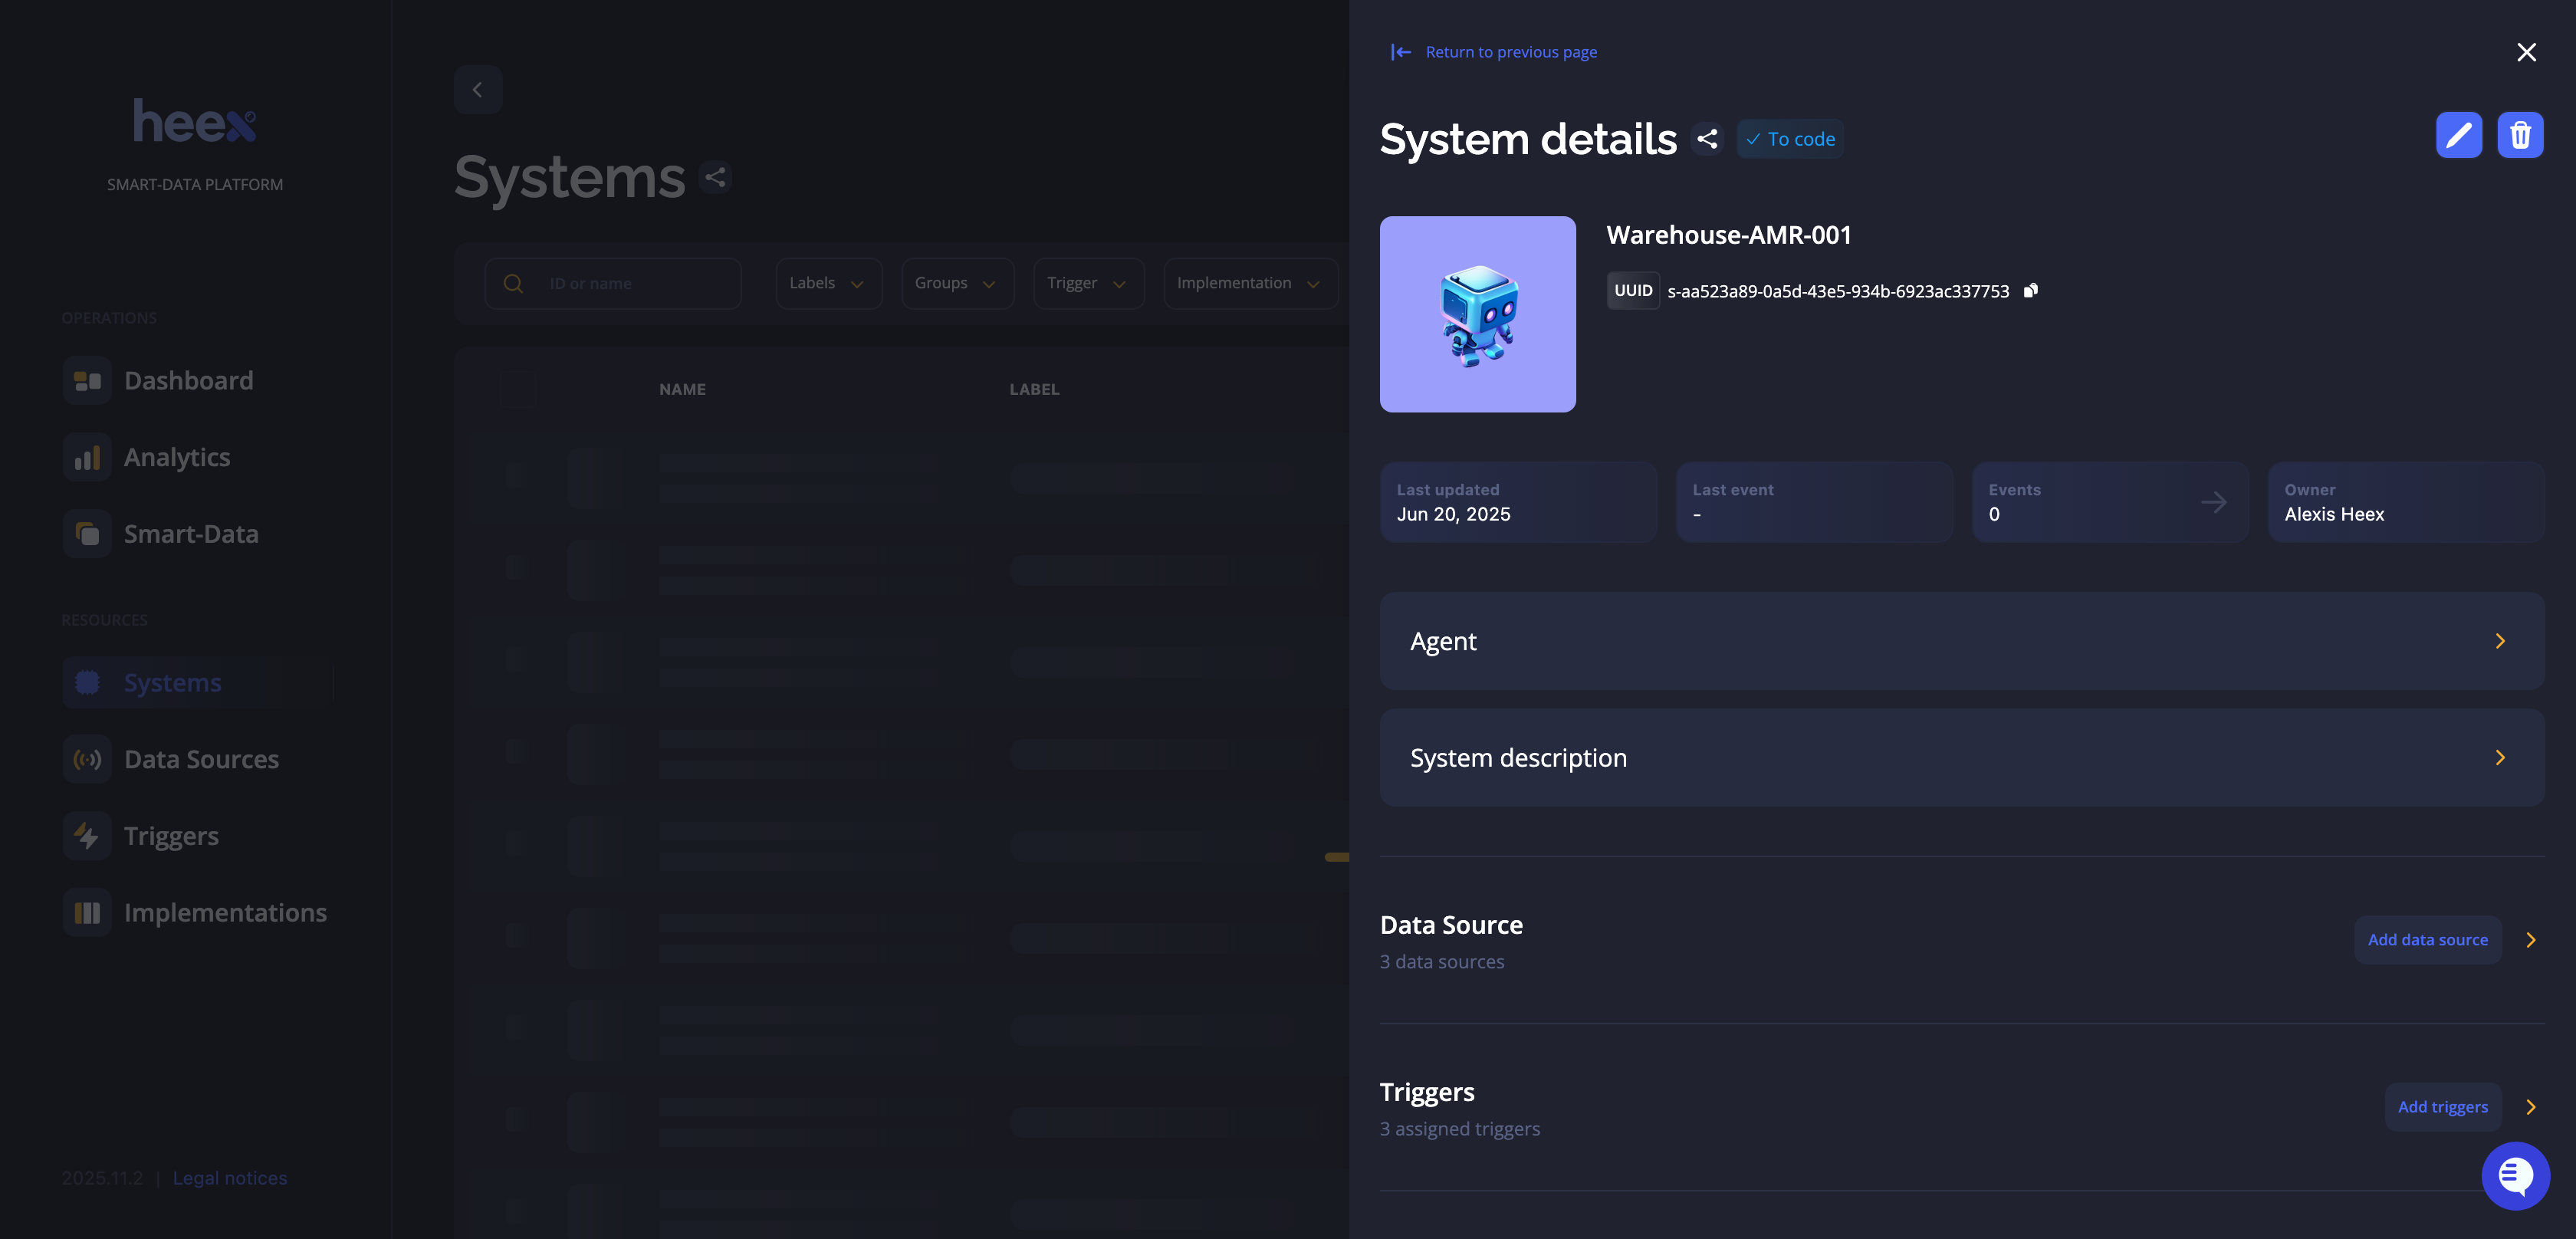The height and width of the screenshot is (1239, 2576).
Task: Select the Triggers sidebar icon
Action: point(86,835)
